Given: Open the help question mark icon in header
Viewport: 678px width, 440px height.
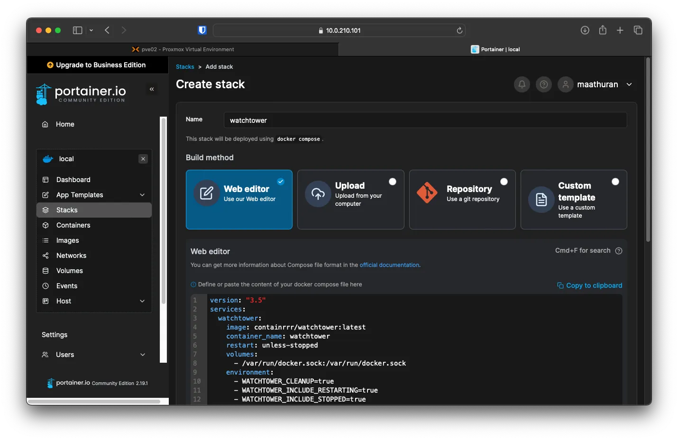Looking at the screenshot, I should click(x=544, y=84).
